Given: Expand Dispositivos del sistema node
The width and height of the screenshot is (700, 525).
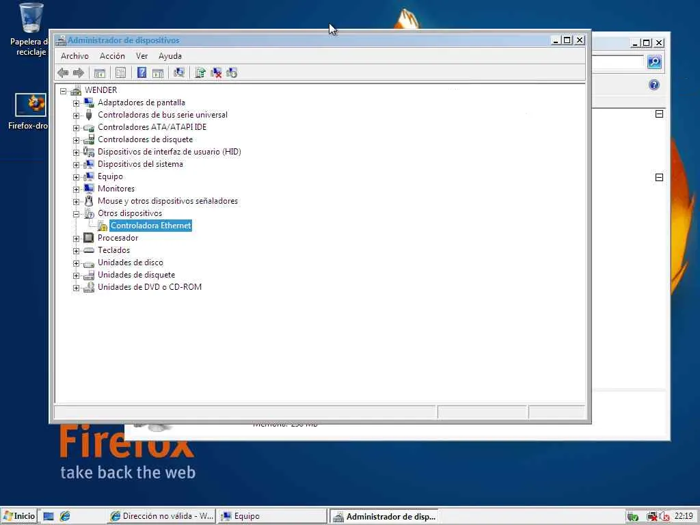Looking at the screenshot, I should [x=77, y=165].
